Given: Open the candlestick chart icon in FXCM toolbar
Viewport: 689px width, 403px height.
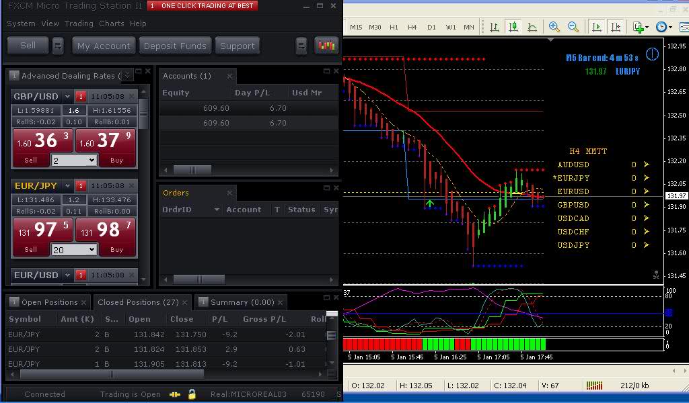Looking at the screenshot, I should tap(327, 46).
